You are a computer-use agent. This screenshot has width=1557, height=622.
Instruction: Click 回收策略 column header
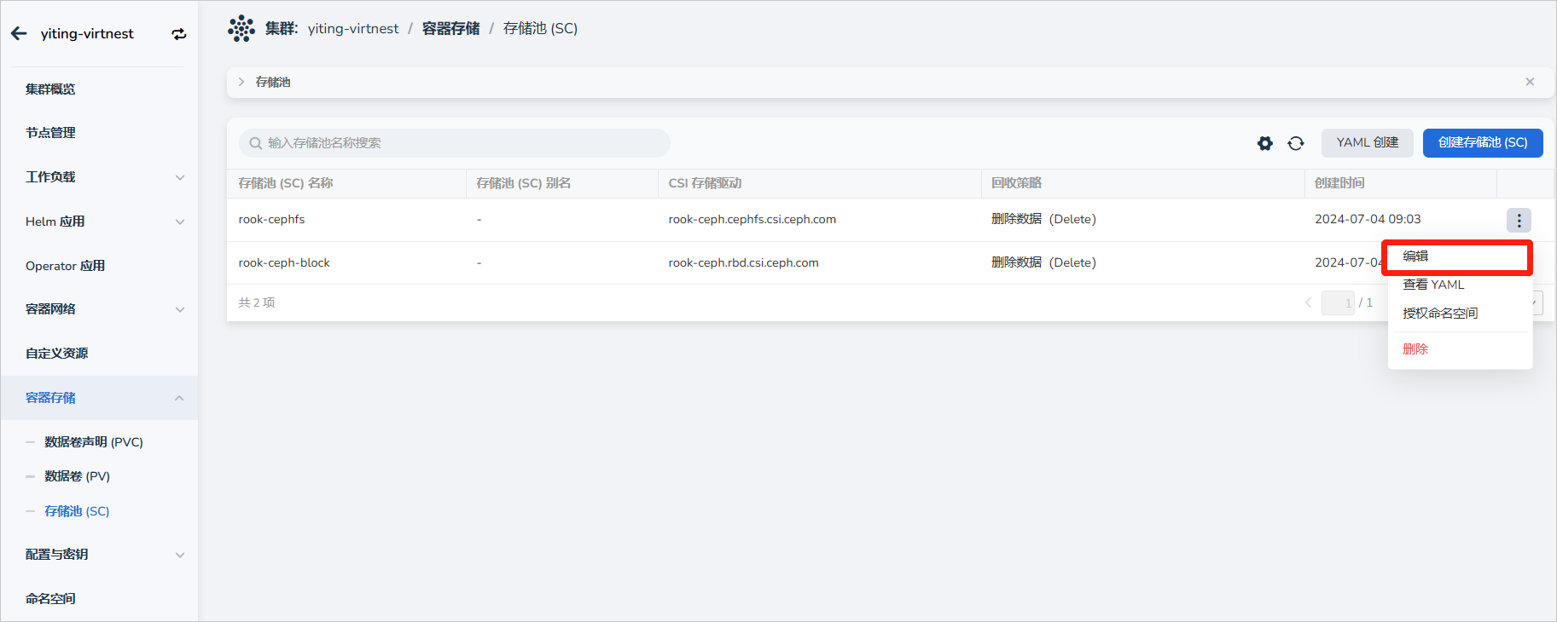coord(1016,183)
